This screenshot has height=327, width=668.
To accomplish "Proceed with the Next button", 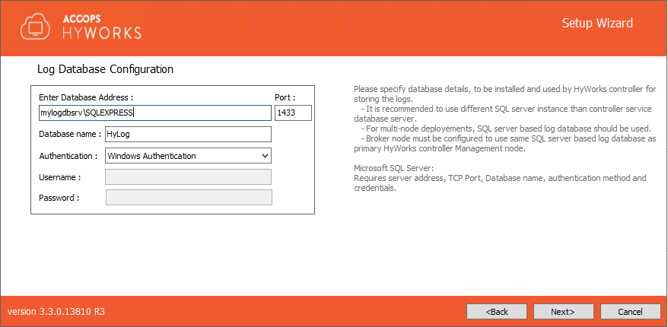I will click(x=563, y=312).
